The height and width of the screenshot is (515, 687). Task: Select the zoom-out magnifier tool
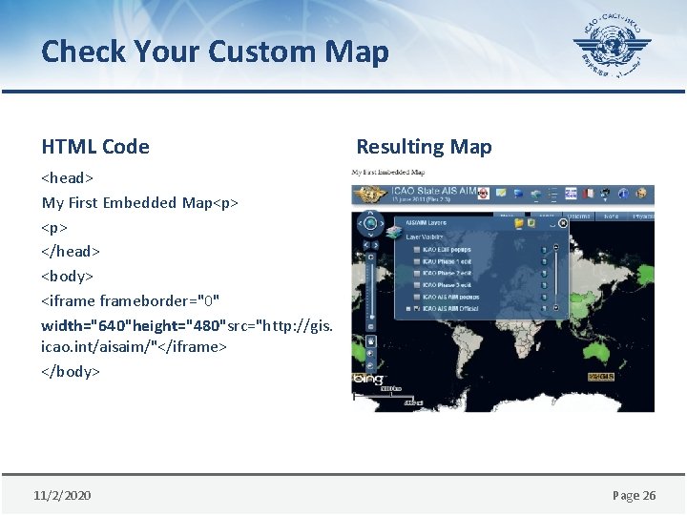point(370,365)
